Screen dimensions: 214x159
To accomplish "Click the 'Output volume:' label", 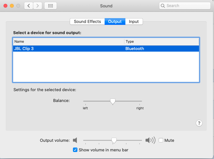I will coord(55,140).
